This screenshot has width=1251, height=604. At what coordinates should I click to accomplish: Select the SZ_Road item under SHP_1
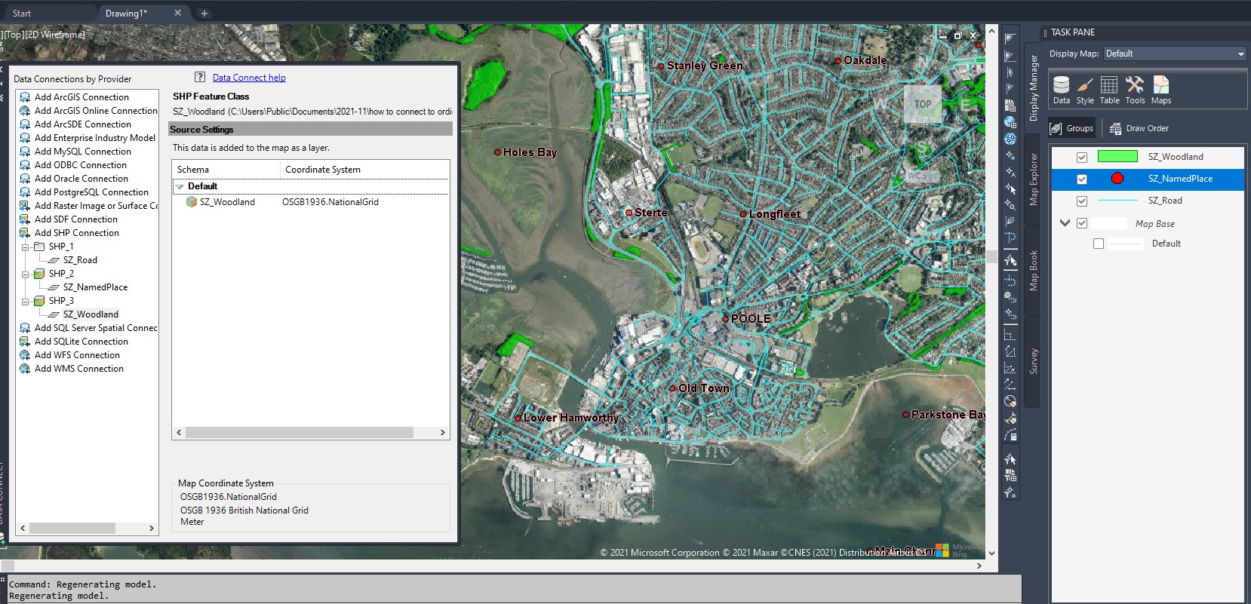click(x=80, y=260)
